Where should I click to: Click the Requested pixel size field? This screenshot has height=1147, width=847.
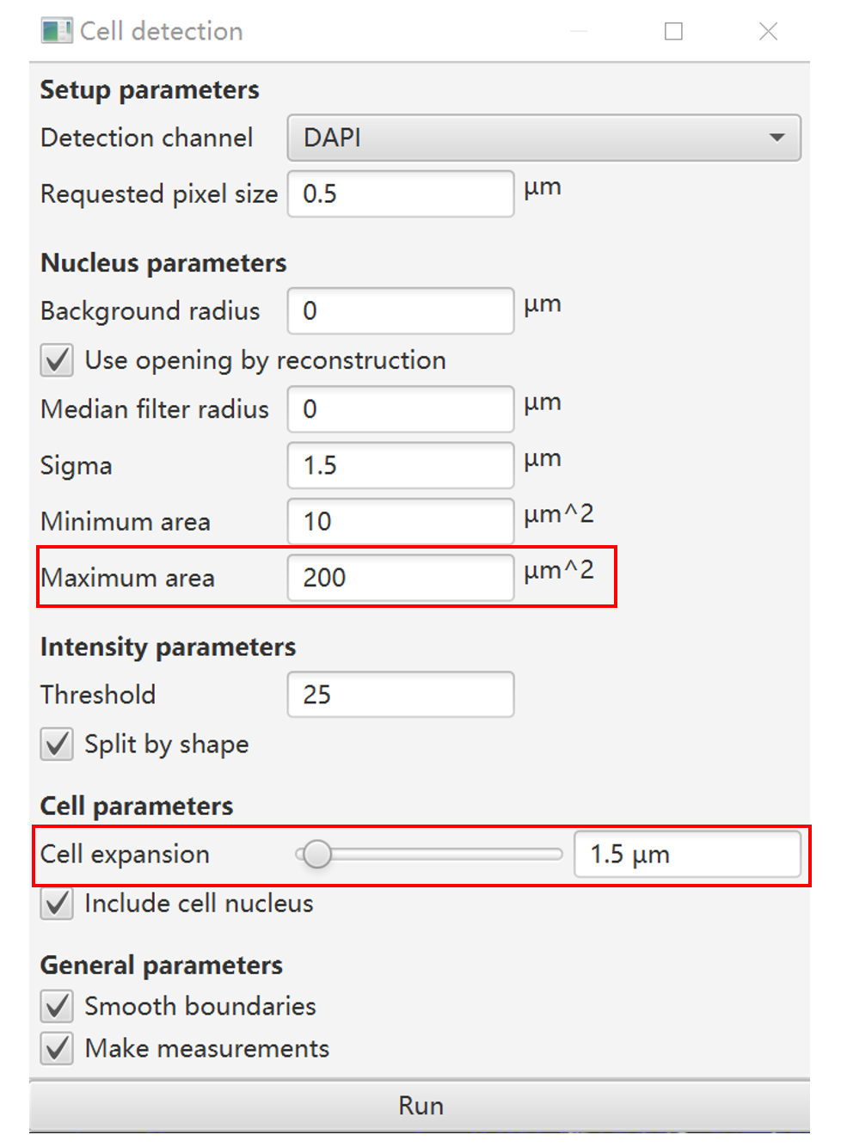coord(400,194)
